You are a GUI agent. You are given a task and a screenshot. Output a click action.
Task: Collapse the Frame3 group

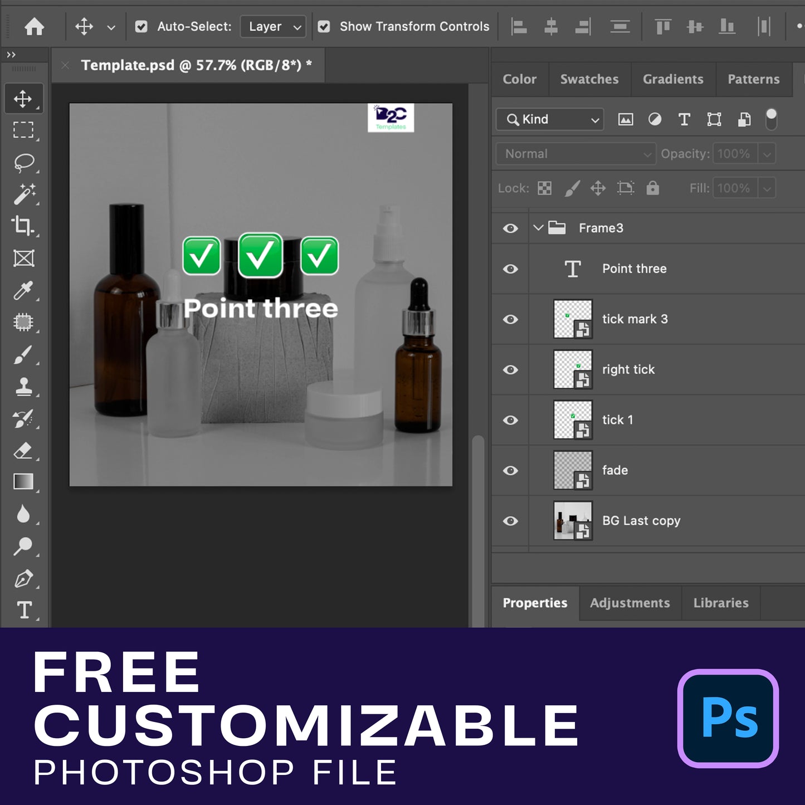[538, 228]
